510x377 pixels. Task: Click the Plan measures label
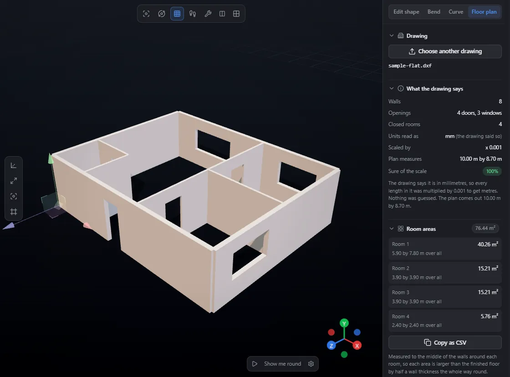(x=405, y=159)
